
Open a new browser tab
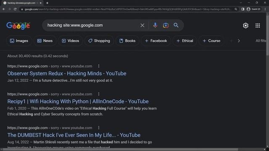pyautogui.click(x=47, y=3)
